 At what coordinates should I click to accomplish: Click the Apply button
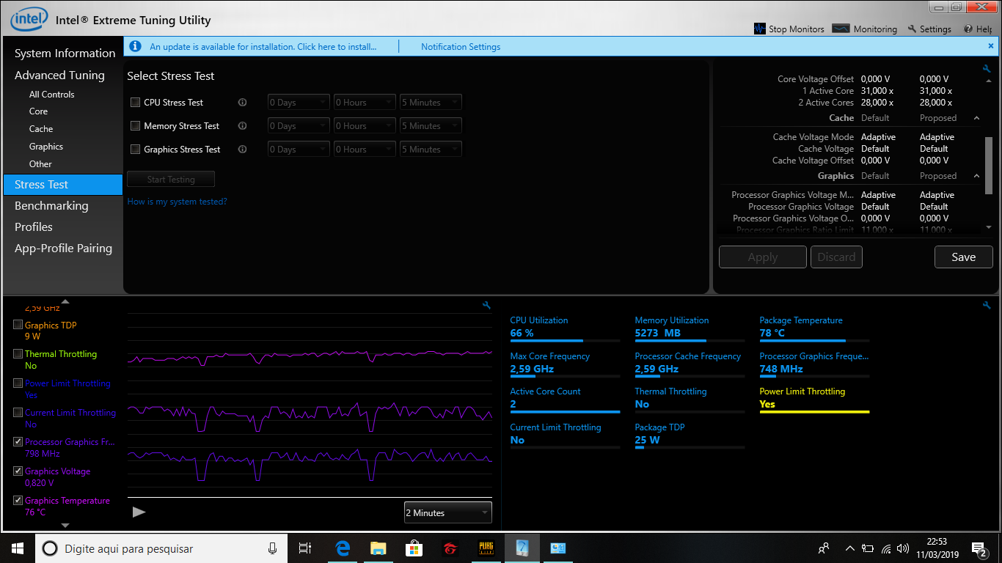click(763, 257)
